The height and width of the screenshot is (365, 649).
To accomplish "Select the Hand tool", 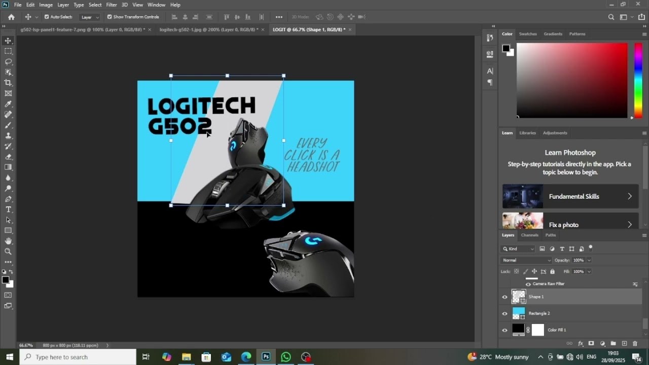I will point(8,241).
